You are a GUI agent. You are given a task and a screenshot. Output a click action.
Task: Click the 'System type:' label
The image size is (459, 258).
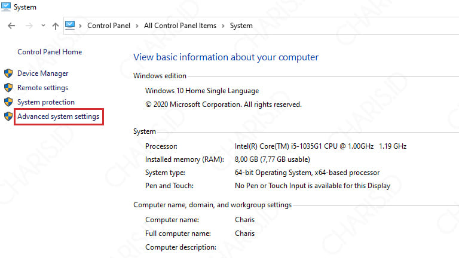pos(165,173)
